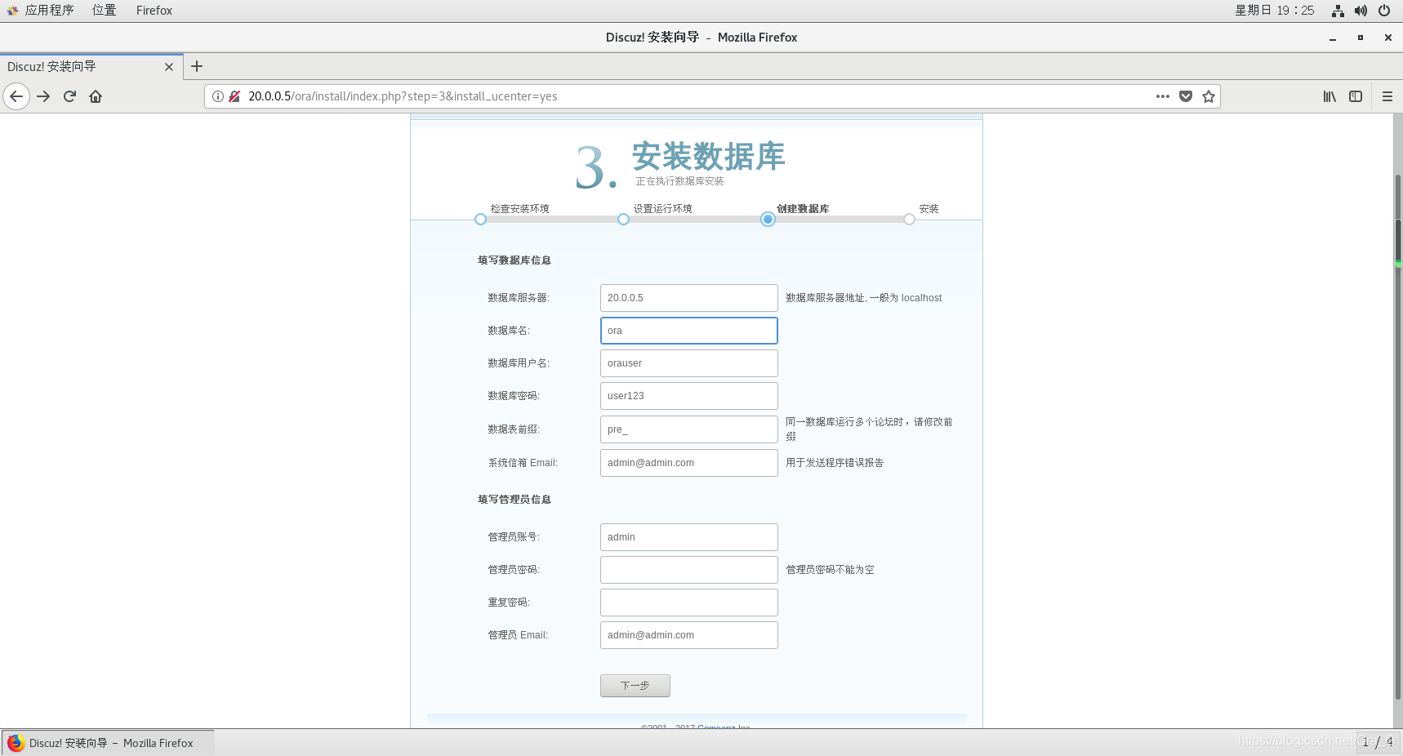The height and width of the screenshot is (756, 1403).
Task: Open page actions three-dot menu
Action: click(1163, 96)
